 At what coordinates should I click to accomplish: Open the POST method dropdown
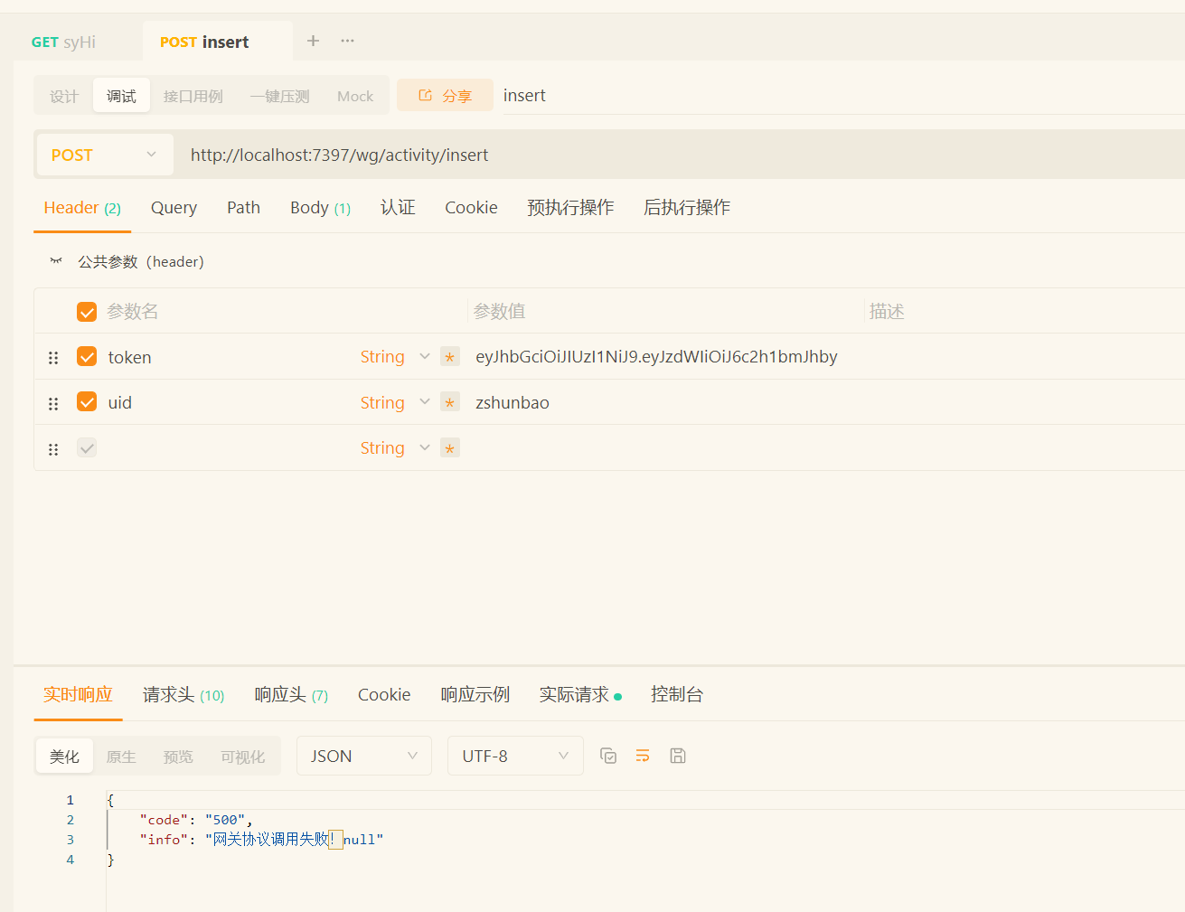click(104, 155)
